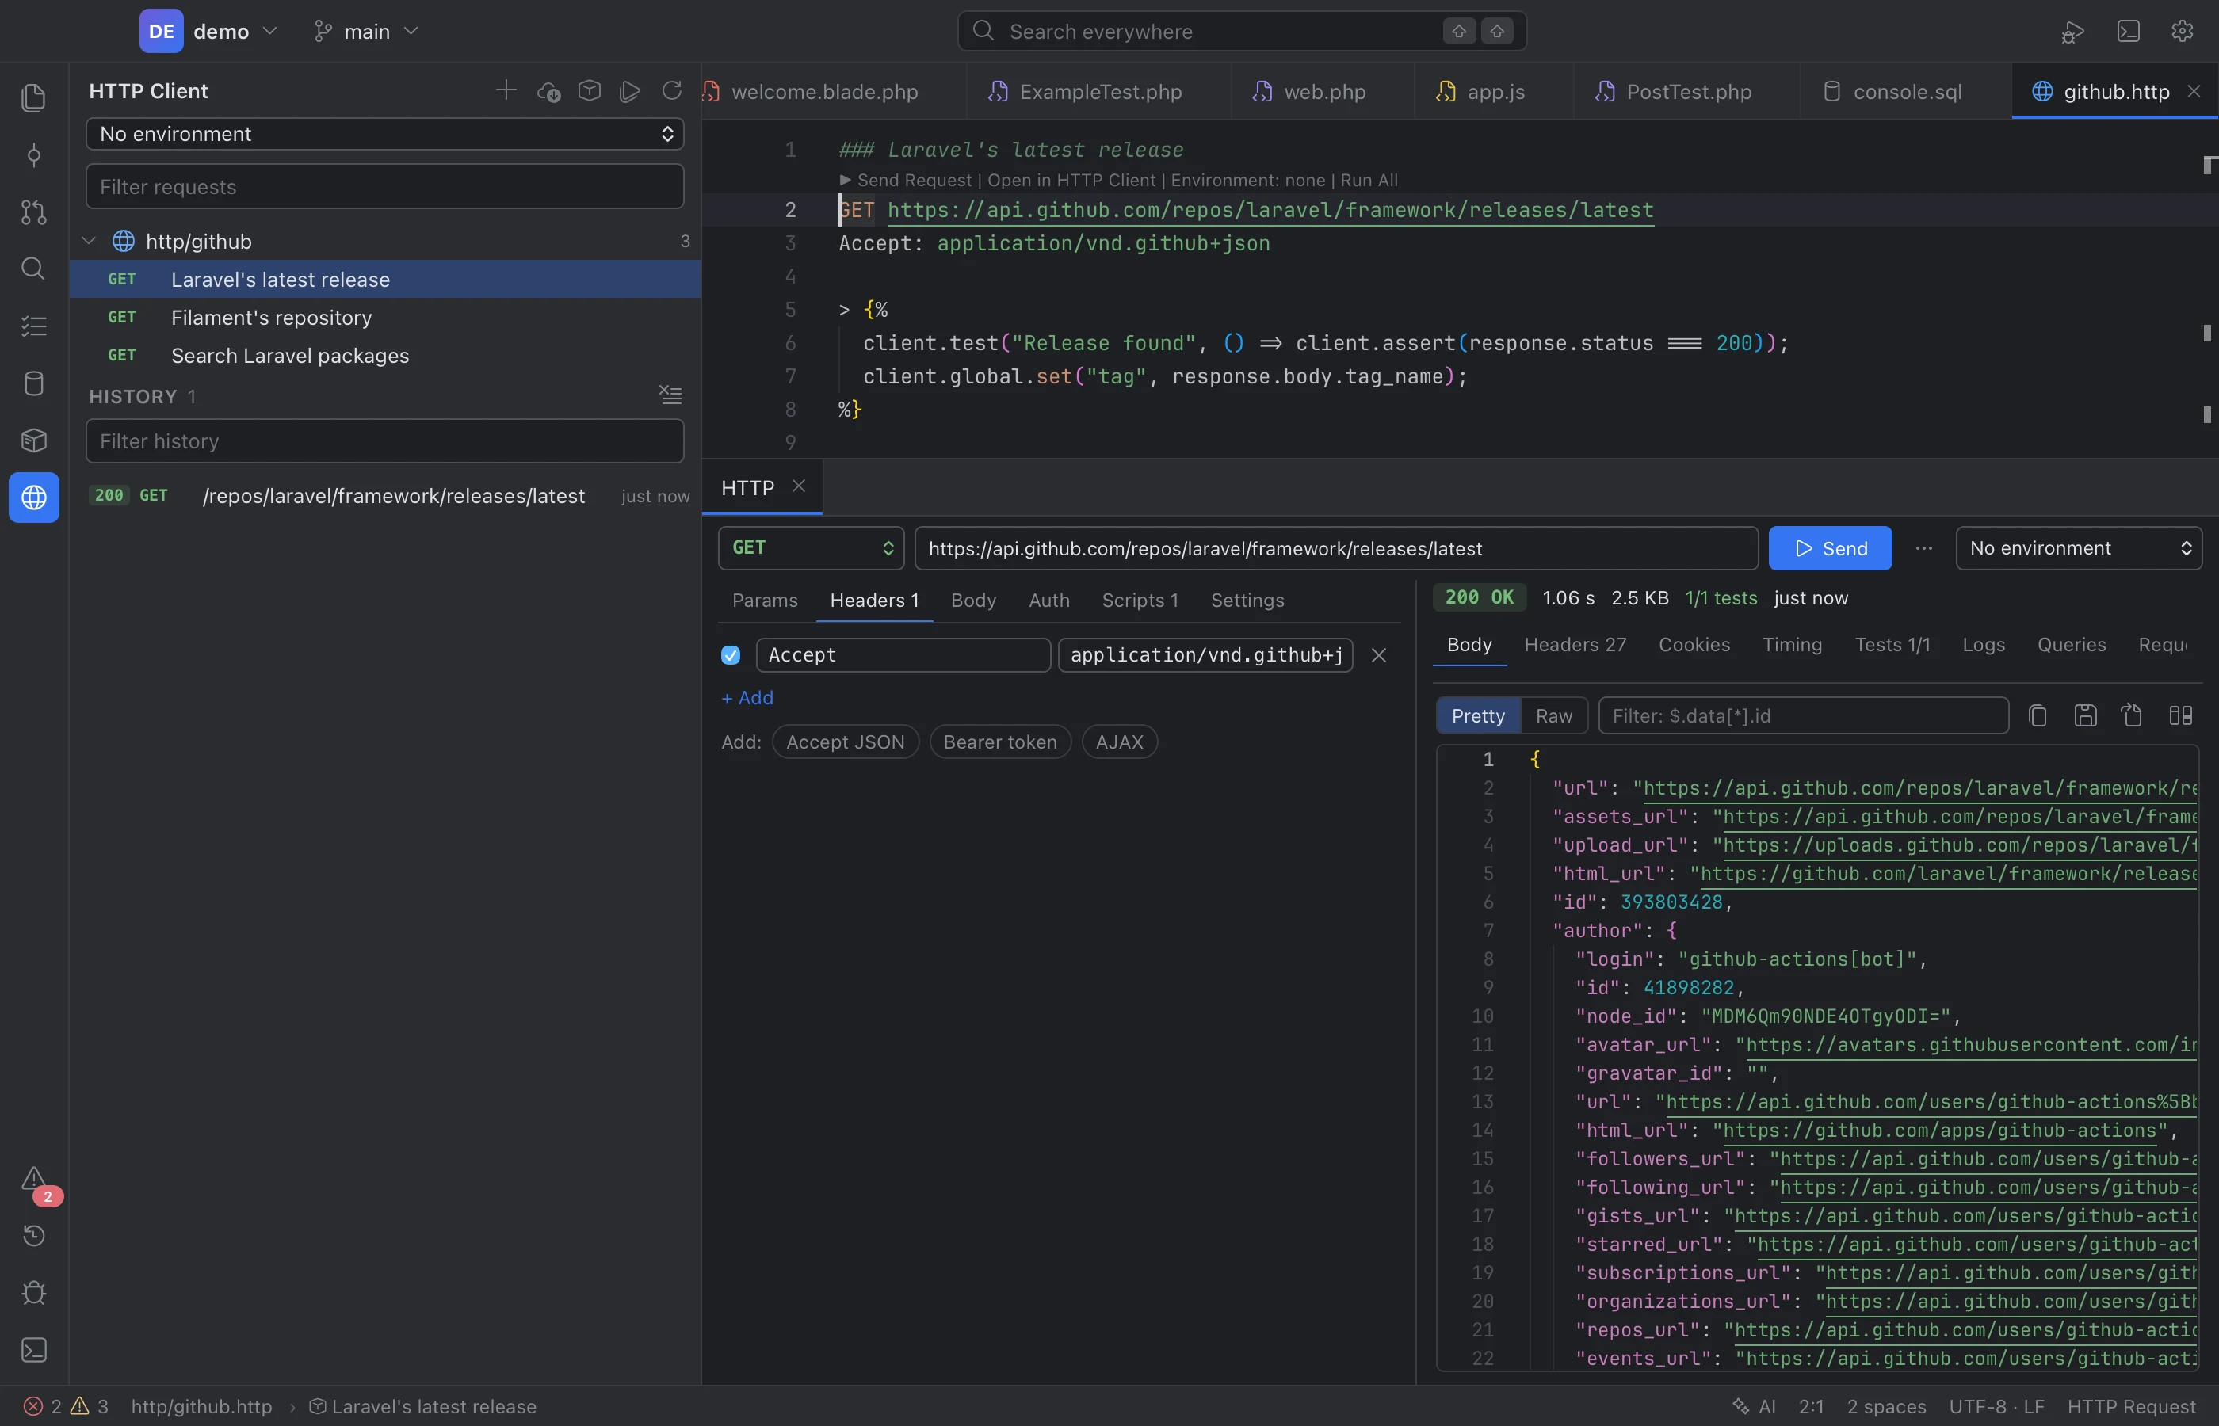The height and width of the screenshot is (1426, 2219).
Task: Open the No environment dropdown in HTTP Client panel
Action: (384, 133)
